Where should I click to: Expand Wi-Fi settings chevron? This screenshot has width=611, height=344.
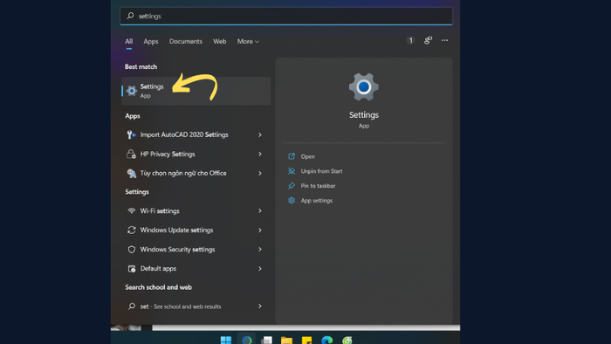coord(260,210)
